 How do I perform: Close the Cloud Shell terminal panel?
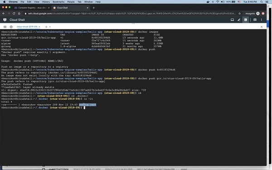(x=262, y=27)
